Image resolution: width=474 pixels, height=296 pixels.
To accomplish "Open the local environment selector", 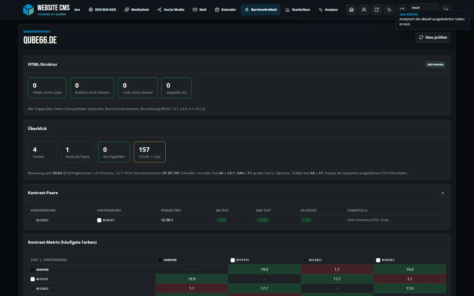I will (x=424, y=7).
